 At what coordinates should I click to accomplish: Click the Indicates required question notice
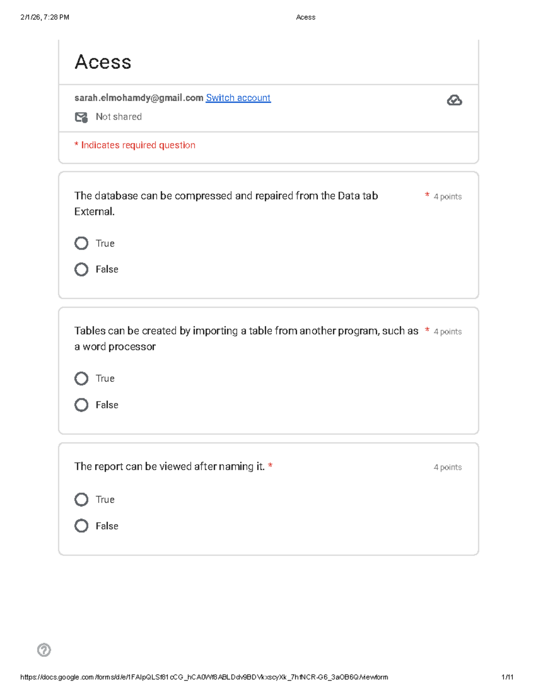(135, 145)
